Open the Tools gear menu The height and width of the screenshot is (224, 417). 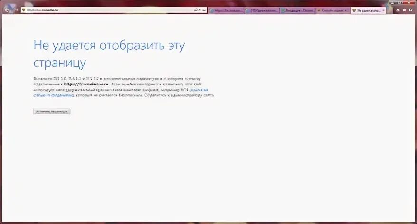pos(411,10)
